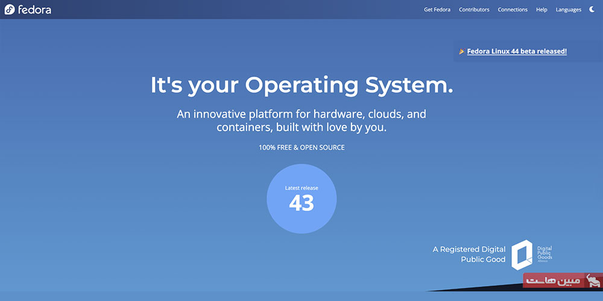Open the Get Fedora menu
The height and width of the screenshot is (301, 603).
click(437, 10)
